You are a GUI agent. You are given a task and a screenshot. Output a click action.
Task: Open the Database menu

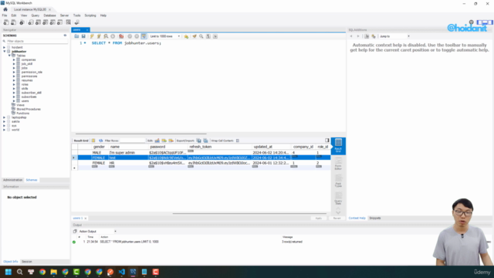pos(49,15)
